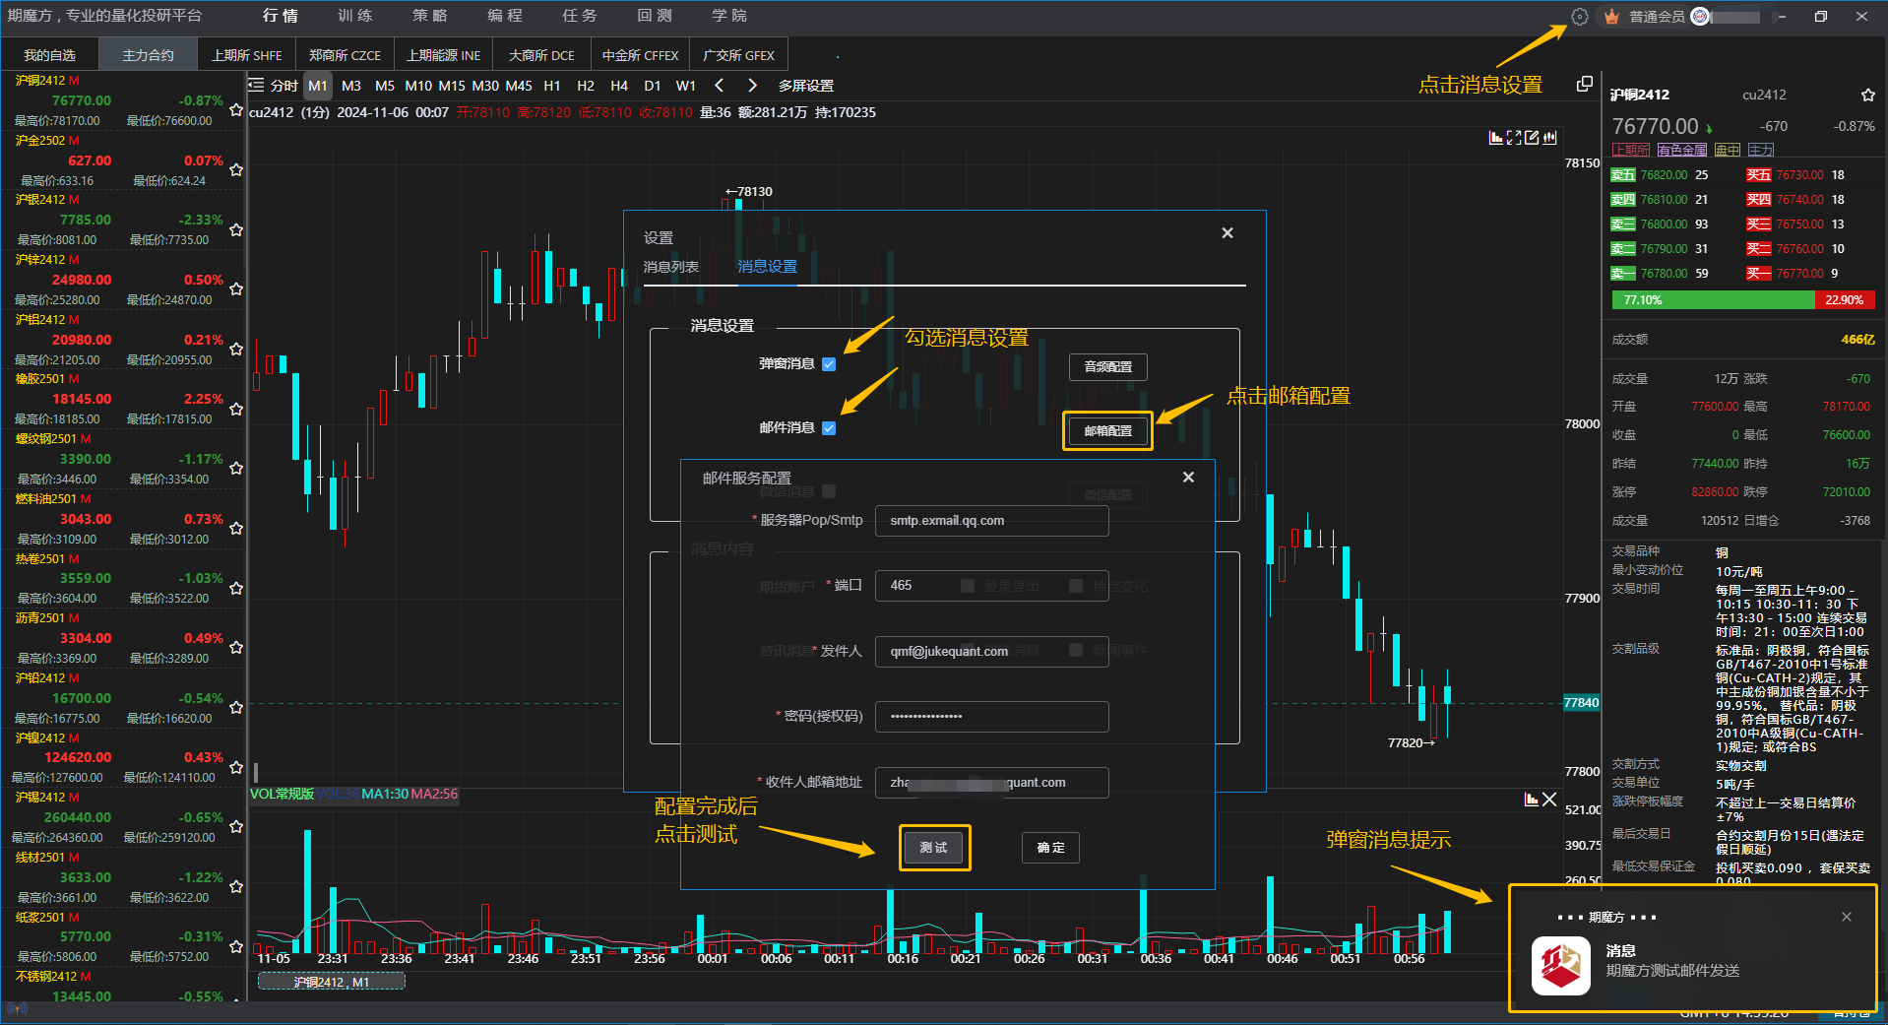This screenshot has width=1888, height=1025.
Task: Expand chart to fullscreen icon
Action: click(1514, 138)
